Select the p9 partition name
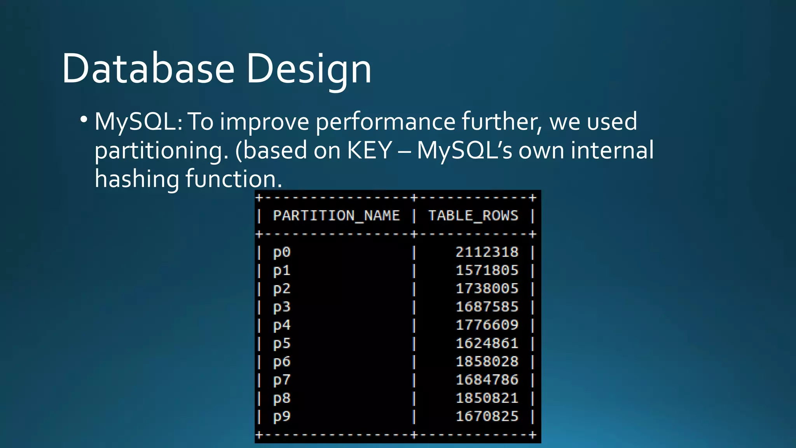This screenshot has width=796, height=448. pyautogui.click(x=282, y=416)
